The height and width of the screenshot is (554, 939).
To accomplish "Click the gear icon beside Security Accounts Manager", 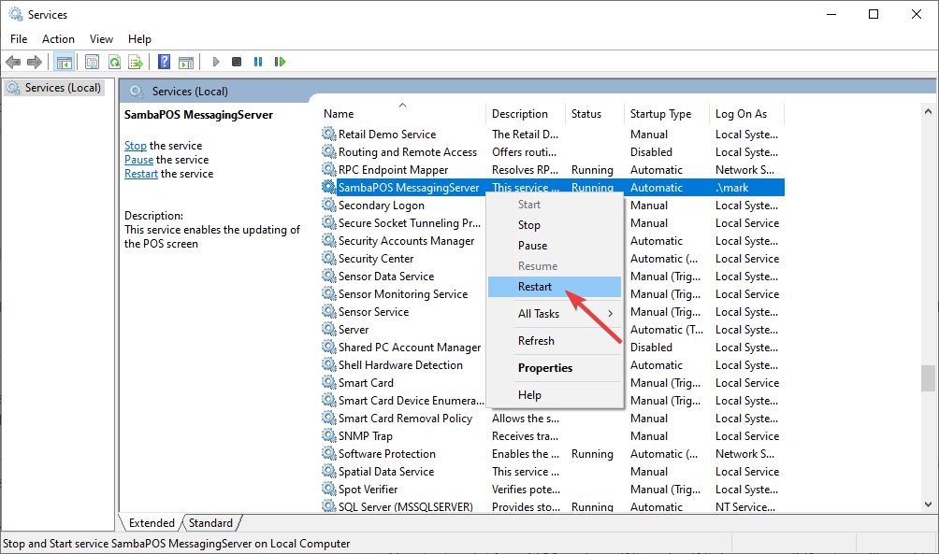I will tap(329, 240).
